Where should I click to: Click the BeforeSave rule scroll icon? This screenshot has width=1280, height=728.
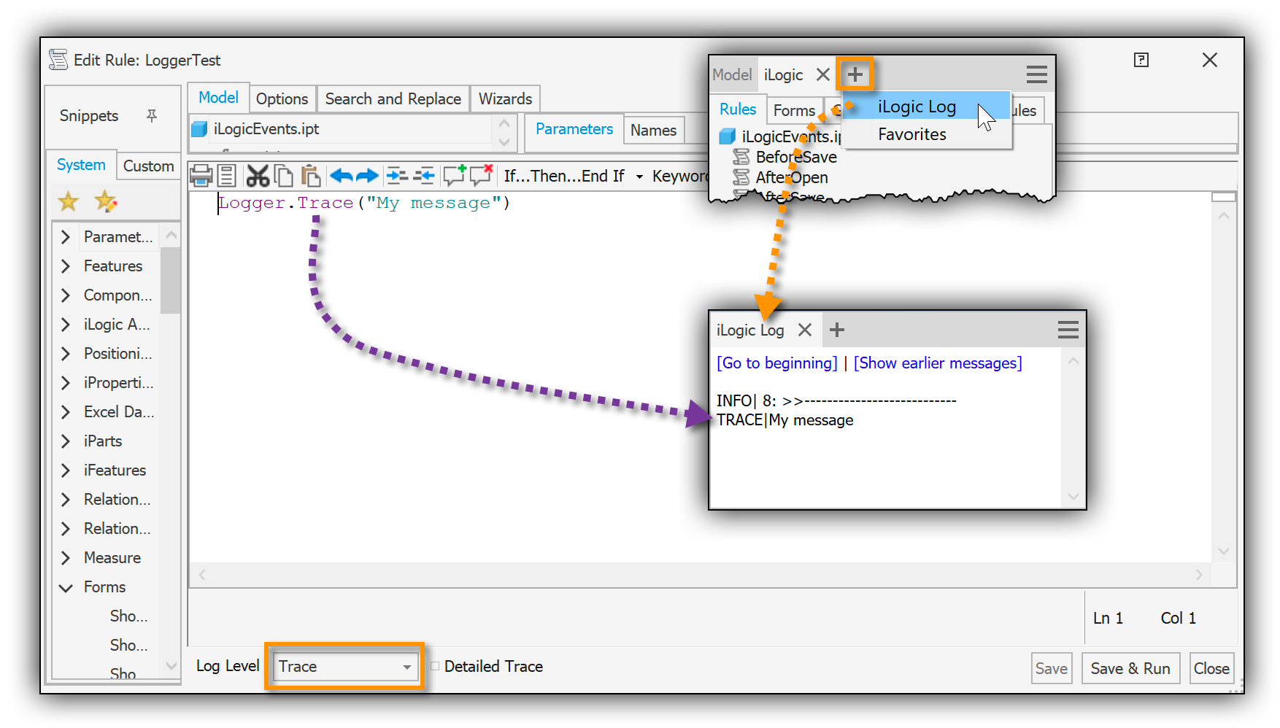pyautogui.click(x=741, y=157)
